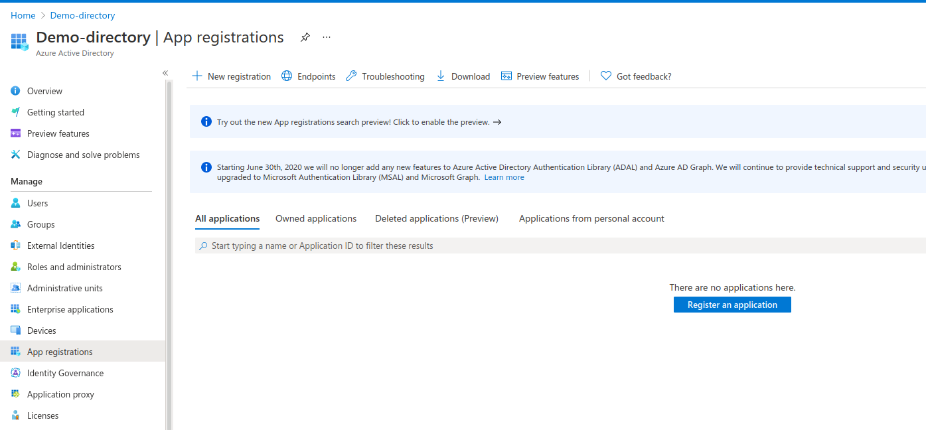Screen dimensions: 926x430
Task: Click the Preview features sidebar icon
Action: tap(15, 133)
